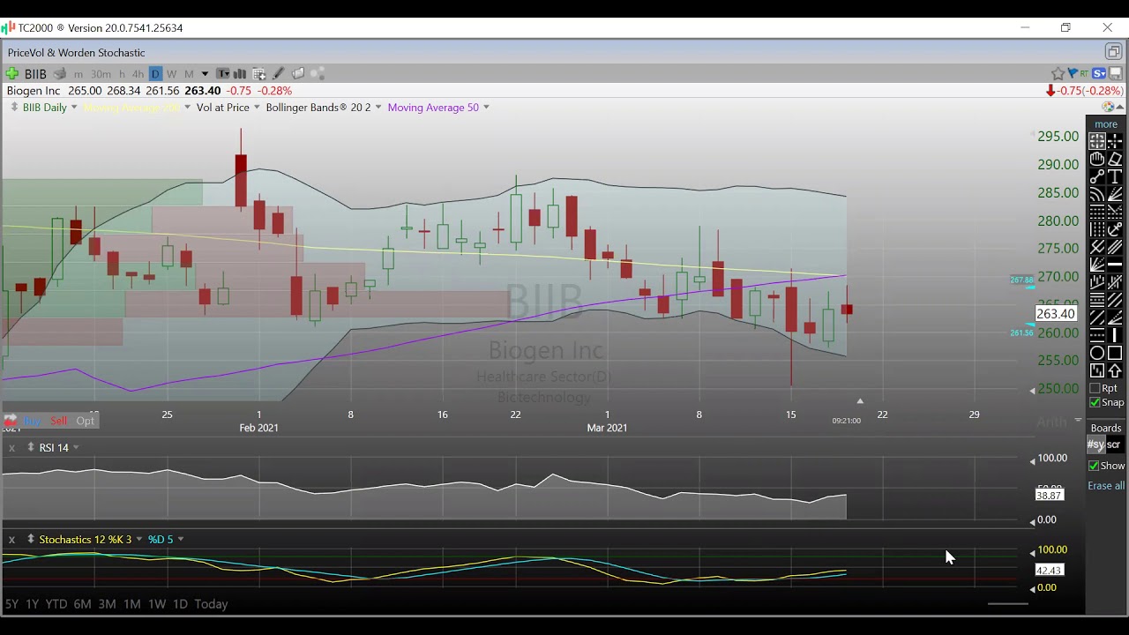Switch timeframe to hourly (h)
The height and width of the screenshot is (635, 1129).
point(122,74)
